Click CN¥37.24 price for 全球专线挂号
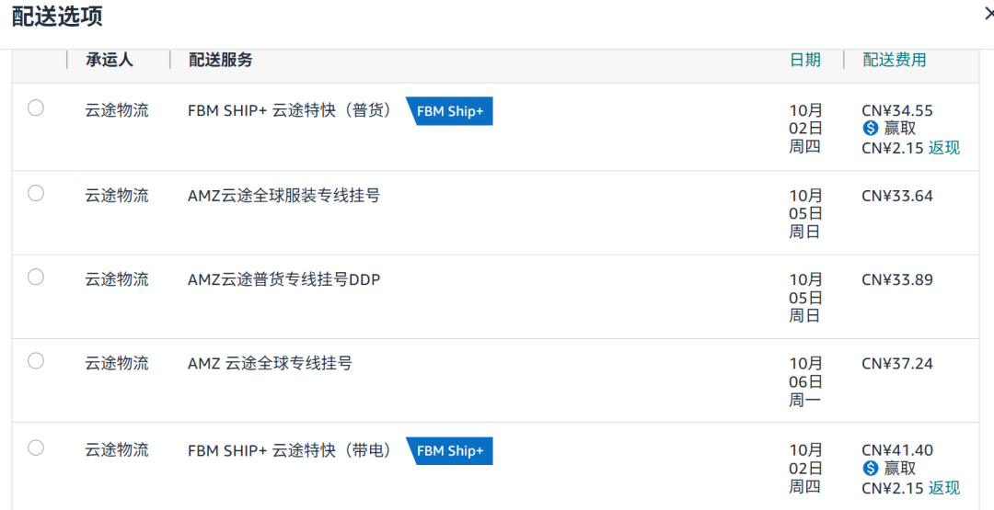994x510 pixels. pos(896,364)
